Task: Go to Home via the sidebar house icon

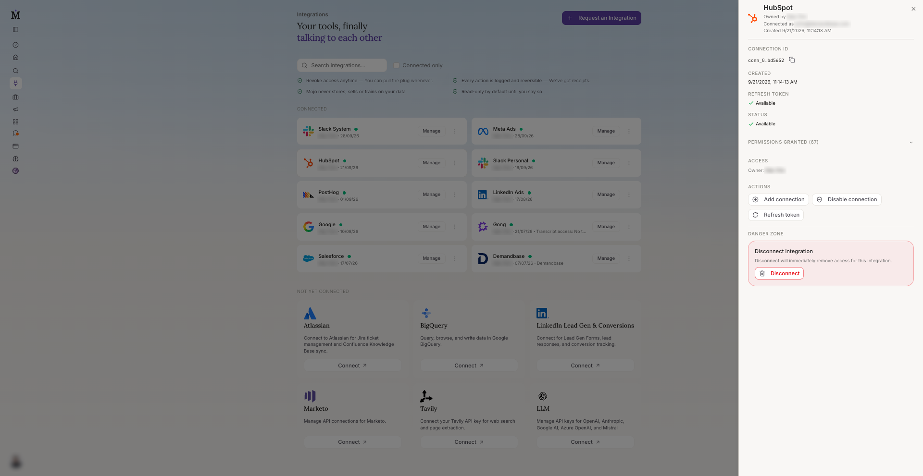Action: pos(15,57)
